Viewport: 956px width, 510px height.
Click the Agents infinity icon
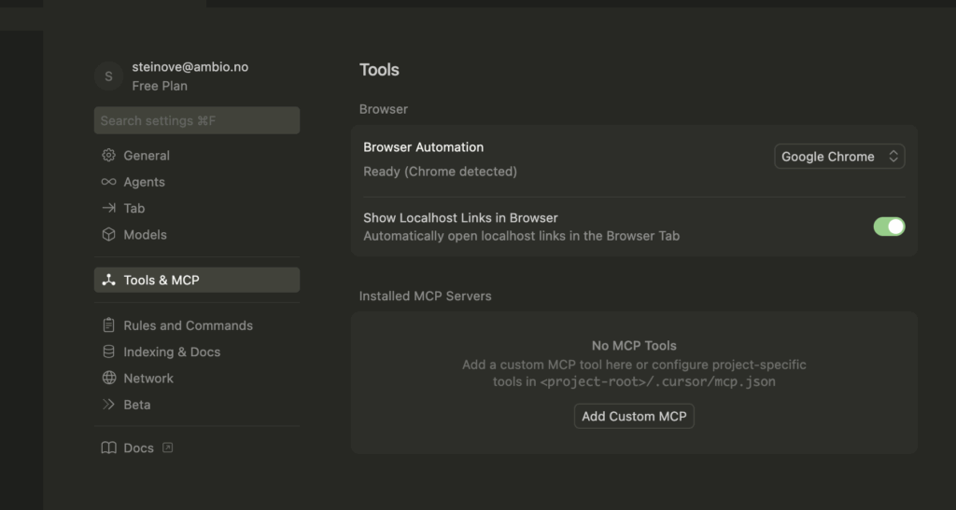pos(108,182)
